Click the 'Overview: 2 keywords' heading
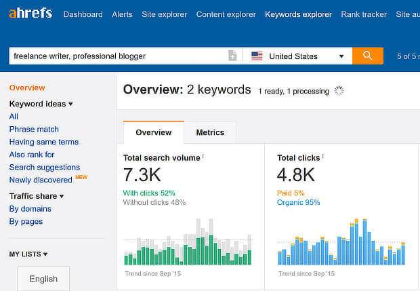Image resolution: width=420 pixels, height=291 pixels. click(x=187, y=90)
